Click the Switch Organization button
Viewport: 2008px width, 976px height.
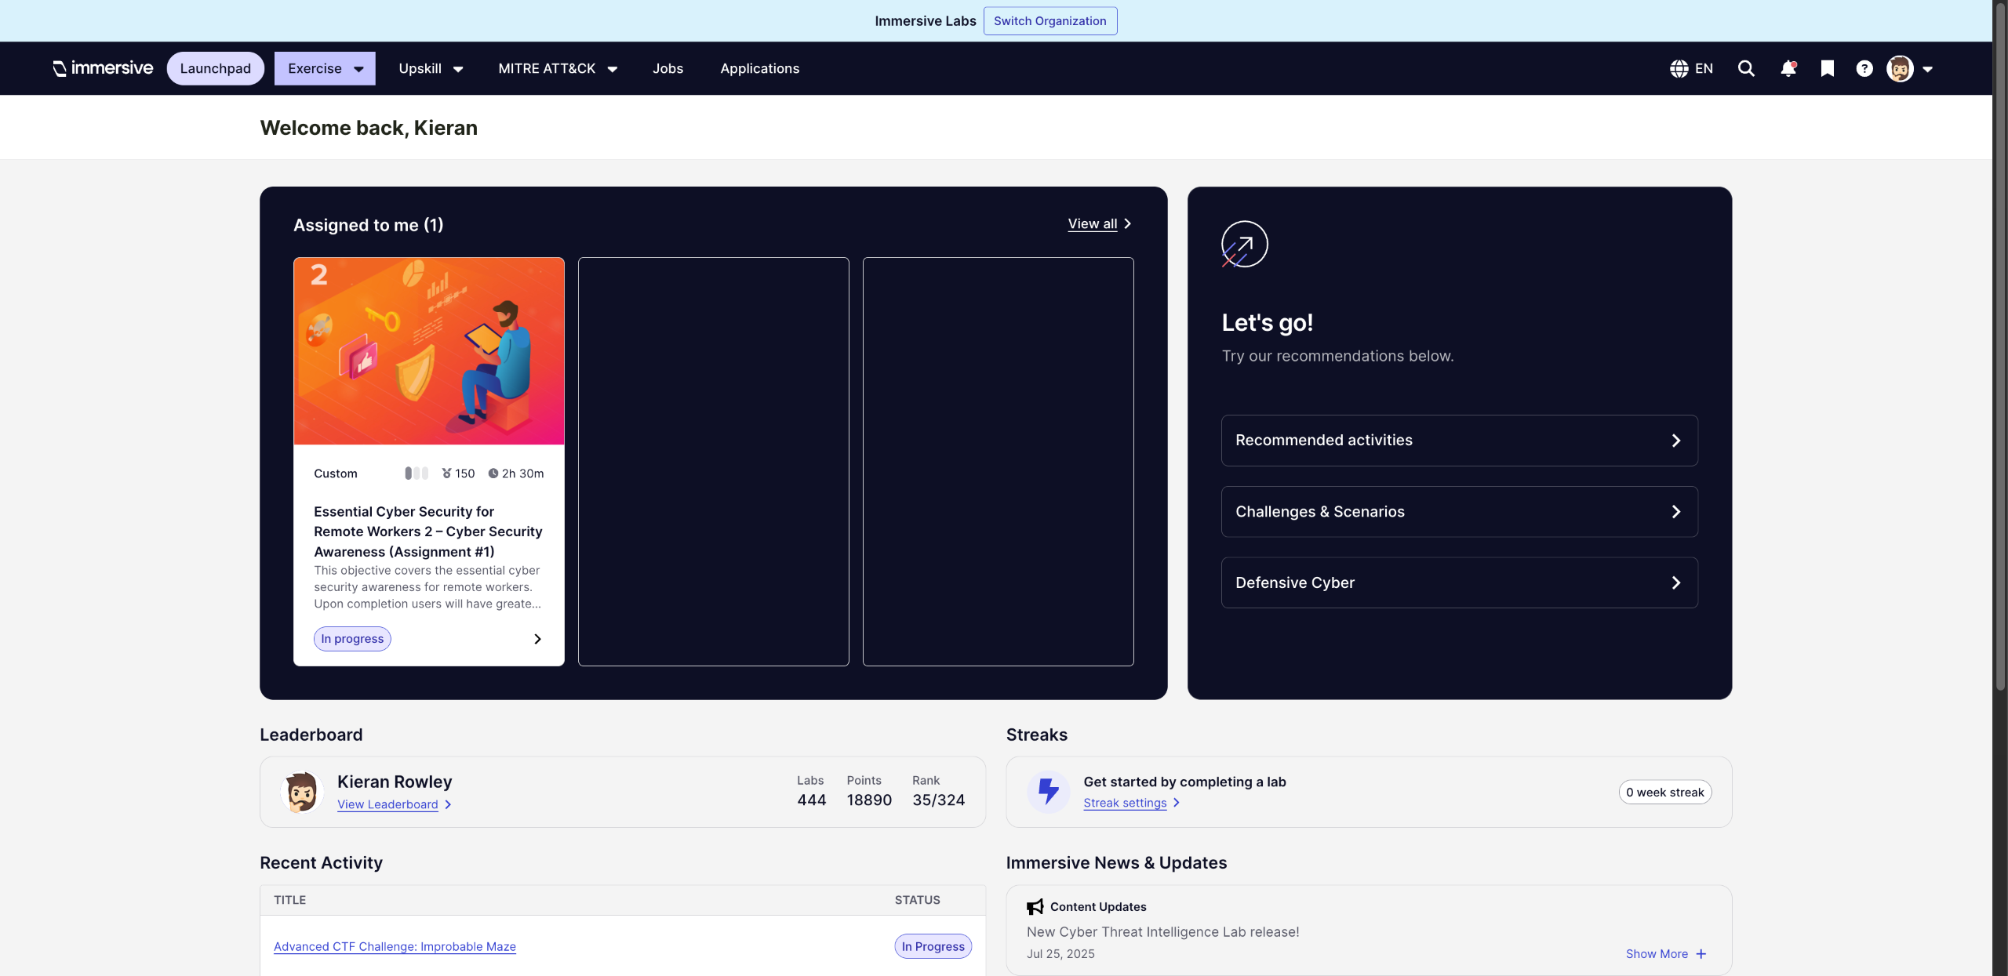tap(1049, 21)
